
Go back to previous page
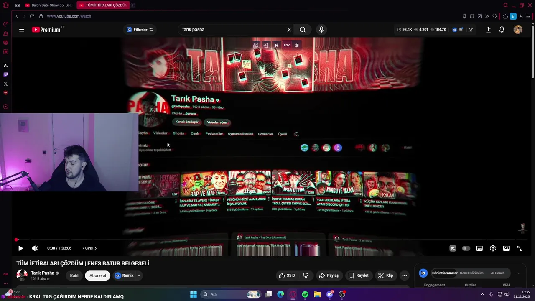[17, 16]
